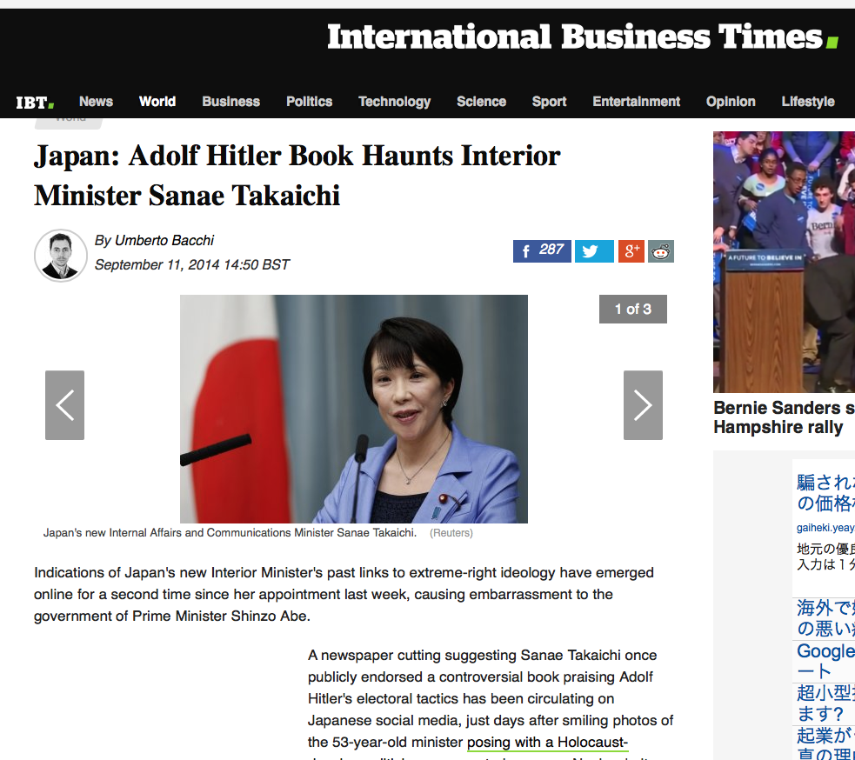Open Bernie Sanders rally video thumbnail
This screenshot has width=855, height=760.
tap(785, 262)
